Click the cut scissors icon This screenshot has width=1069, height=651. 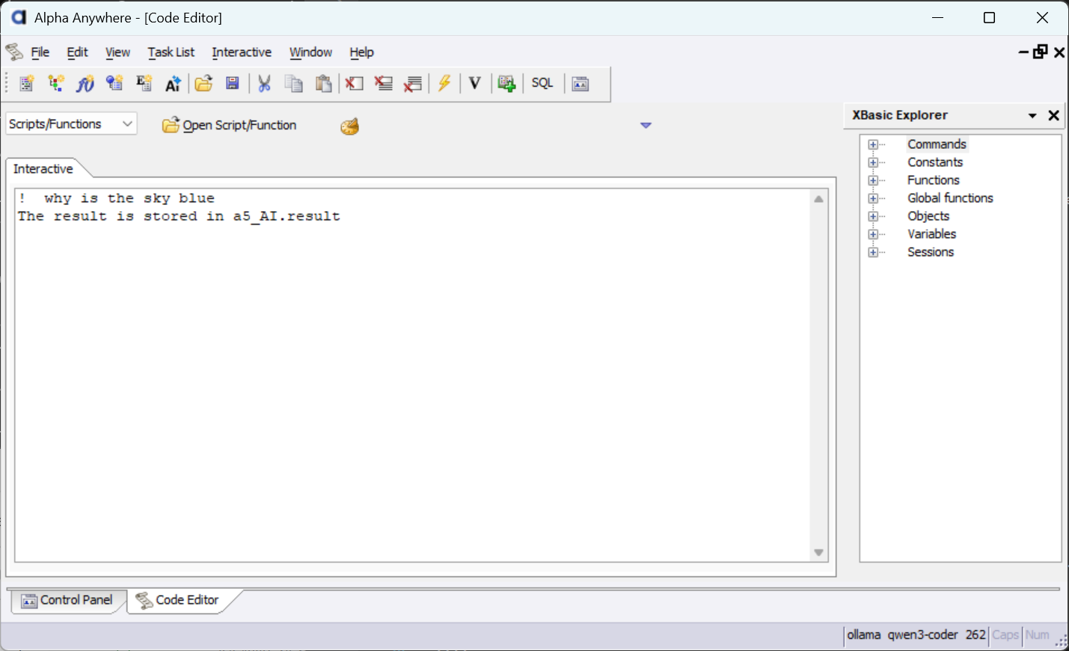point(264,84)
